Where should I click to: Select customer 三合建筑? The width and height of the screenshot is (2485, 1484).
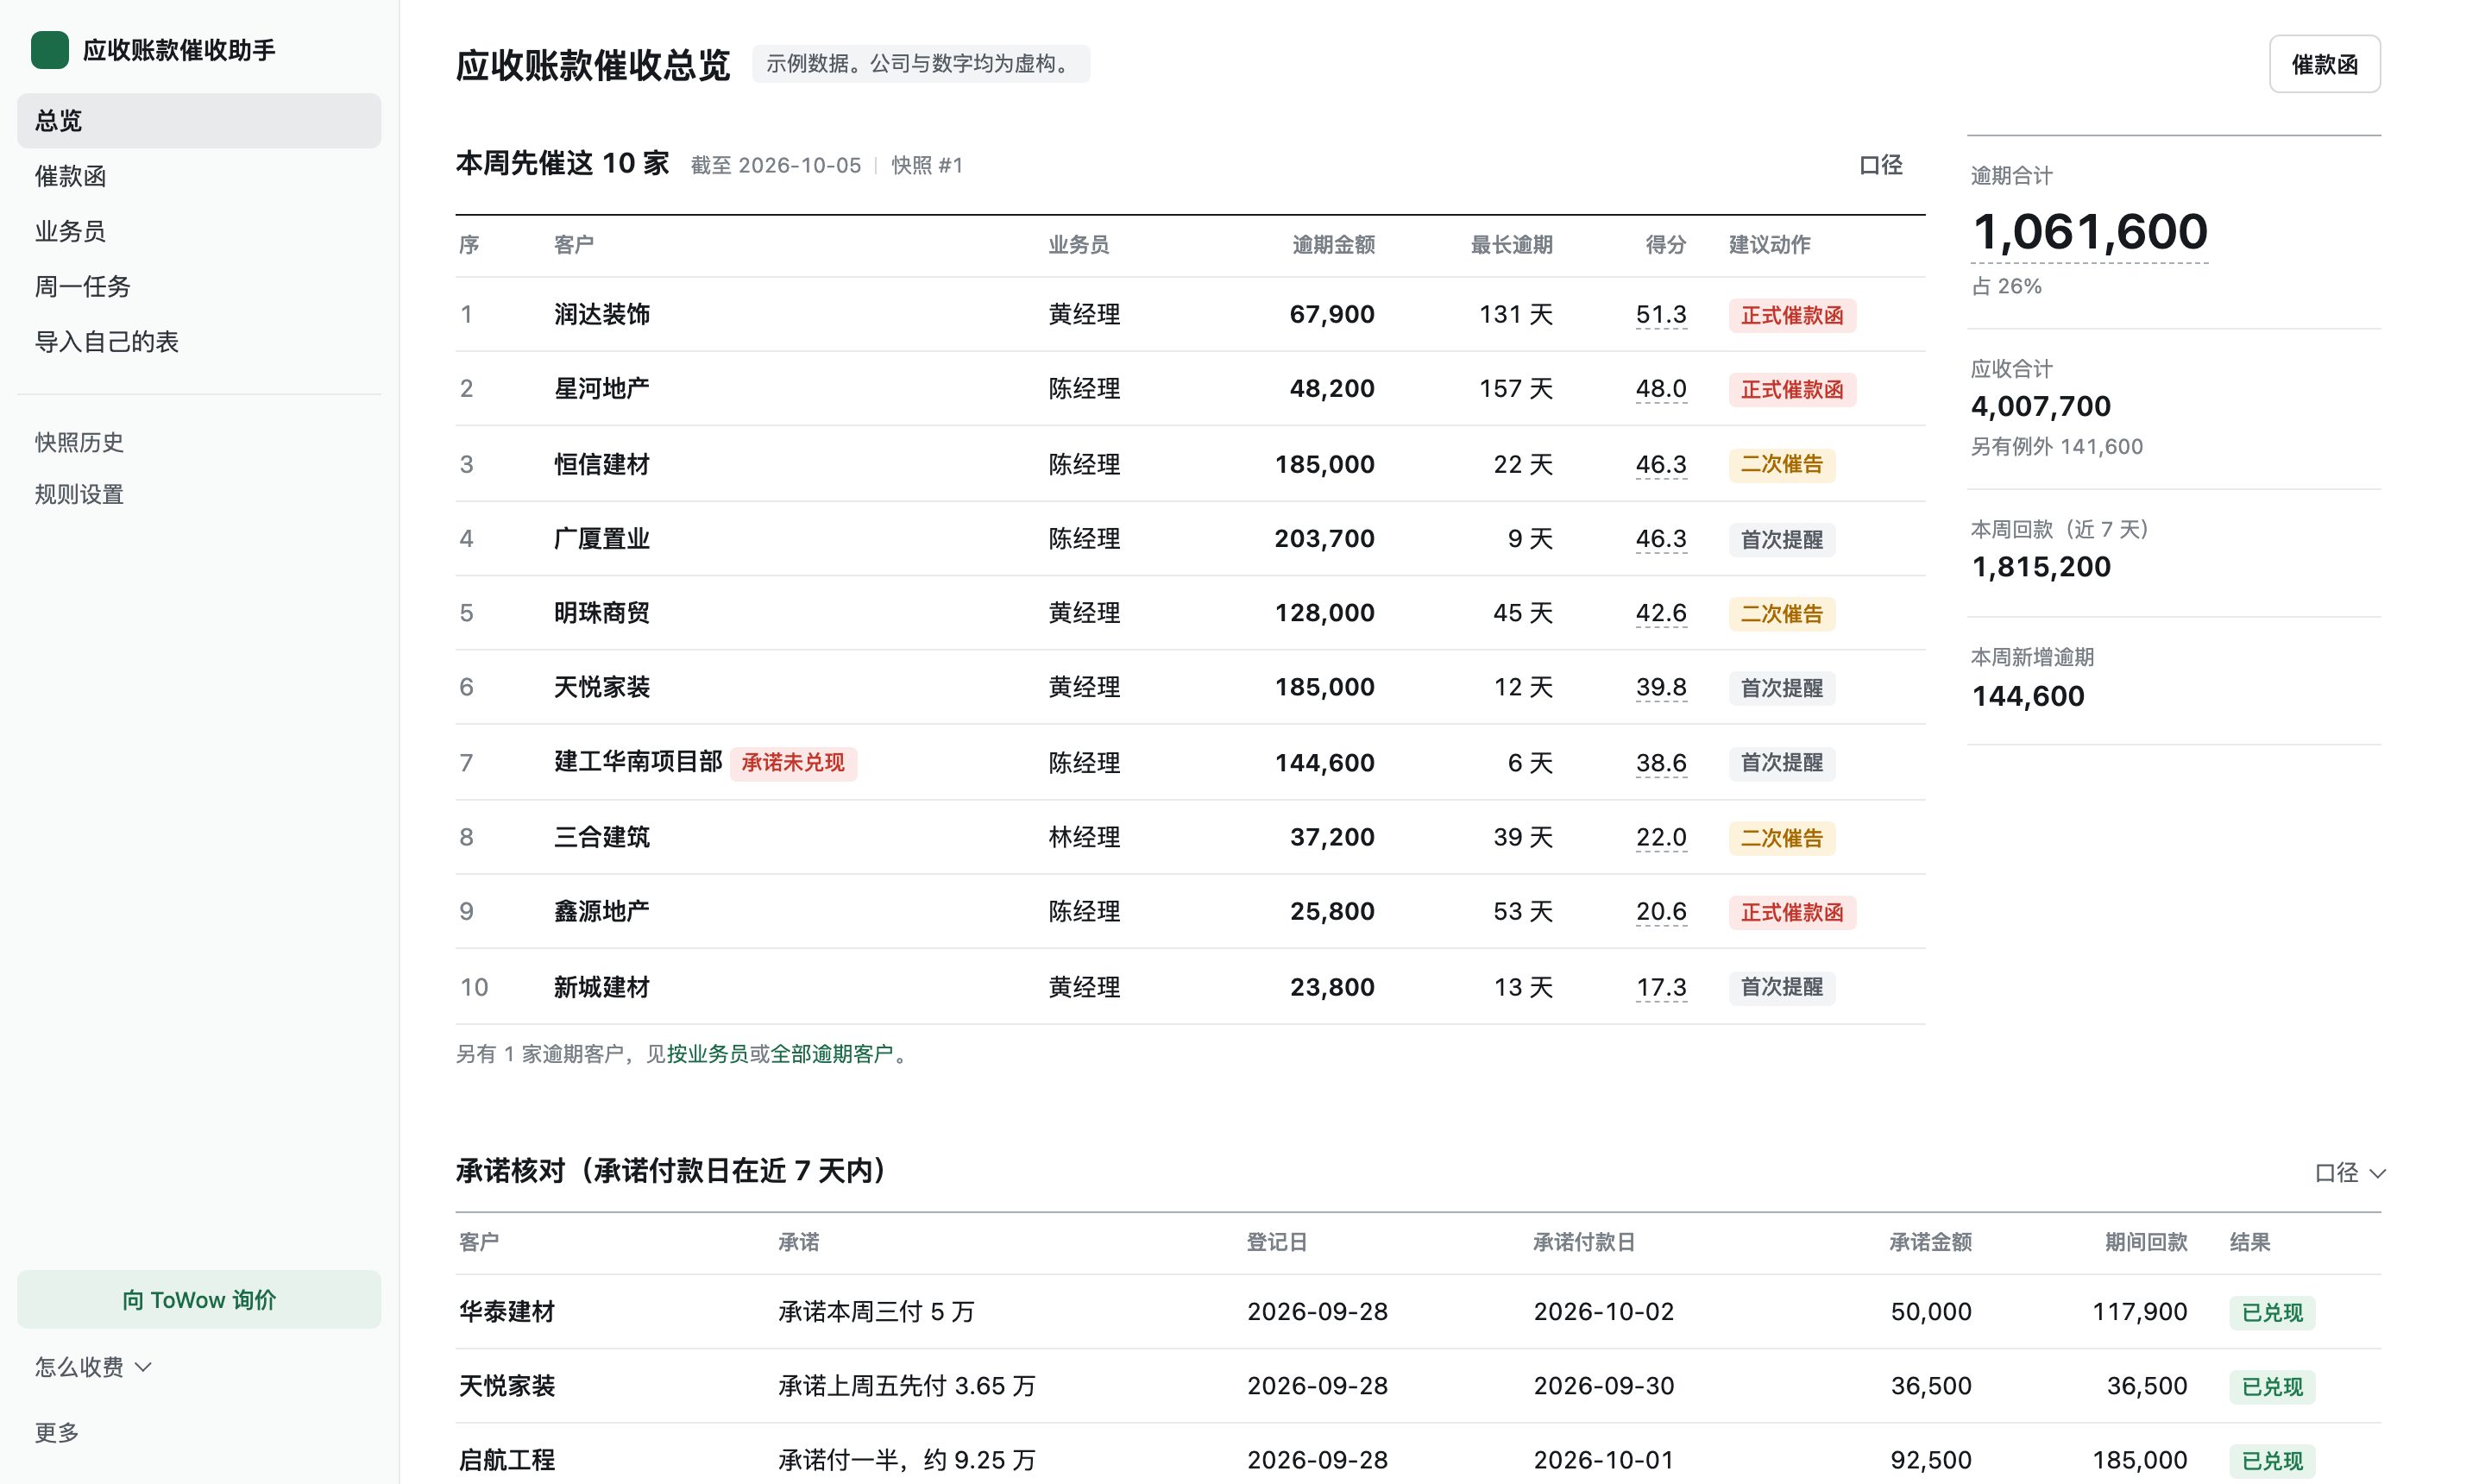602,837
